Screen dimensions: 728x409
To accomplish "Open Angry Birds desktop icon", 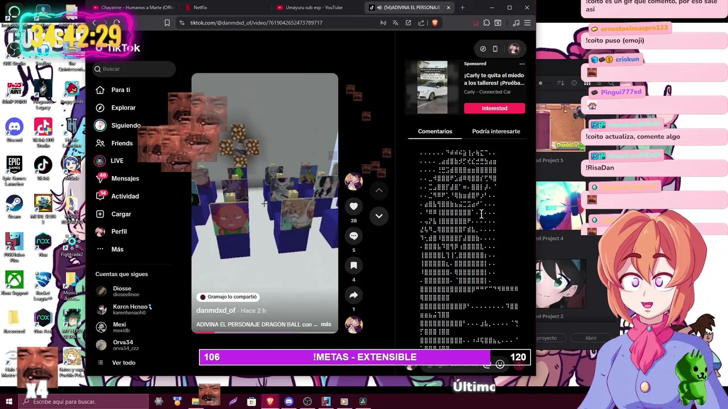I will 72,93.
